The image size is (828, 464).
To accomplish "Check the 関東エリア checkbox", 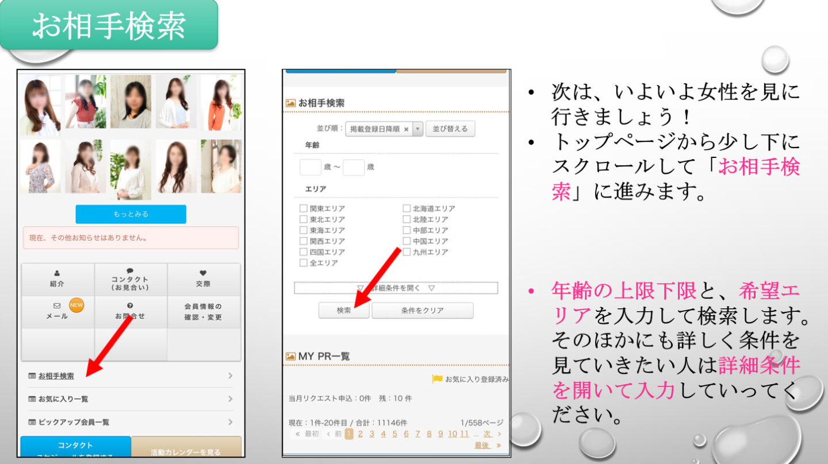I will click(304, 208).
